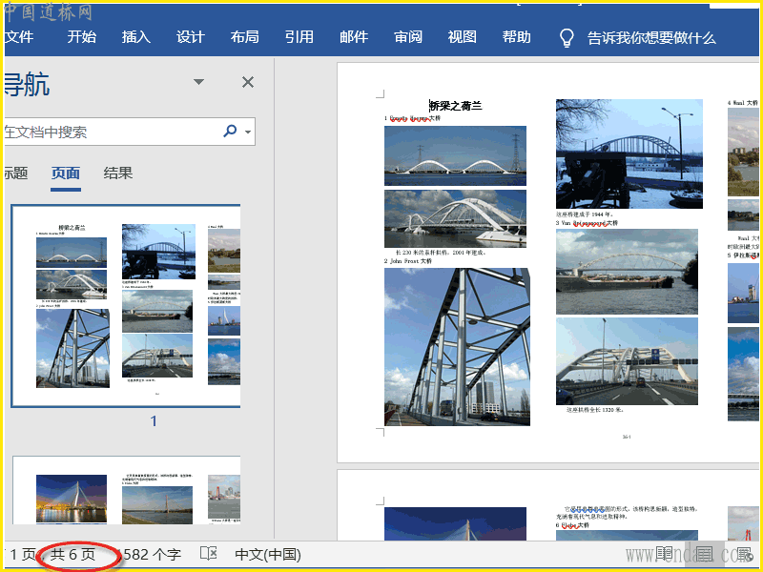The height and width of the screenshot is (572, 763).
Task: Click the 告诉我你想要做什么 search box
Action: (651, 38)
